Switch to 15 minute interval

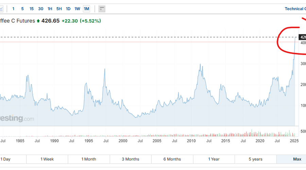tap(32, 9)
